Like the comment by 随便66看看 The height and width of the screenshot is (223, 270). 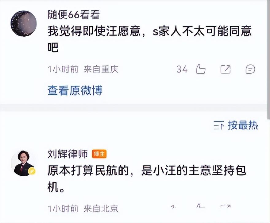pos(201,69)
